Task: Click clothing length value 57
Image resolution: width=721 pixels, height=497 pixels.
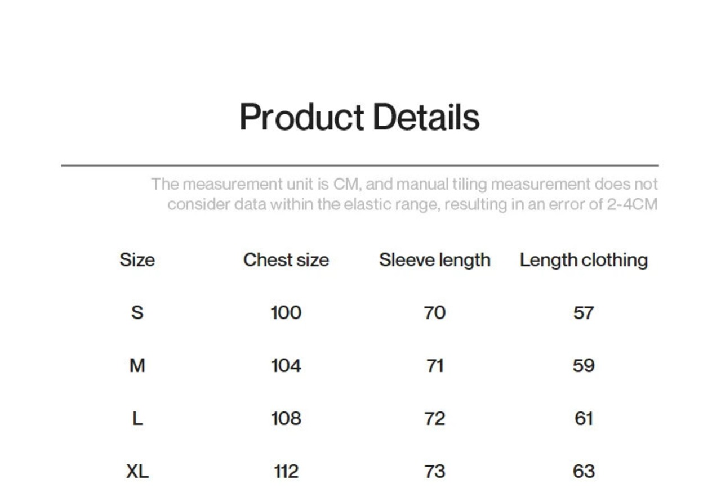Action: point(584,312)
